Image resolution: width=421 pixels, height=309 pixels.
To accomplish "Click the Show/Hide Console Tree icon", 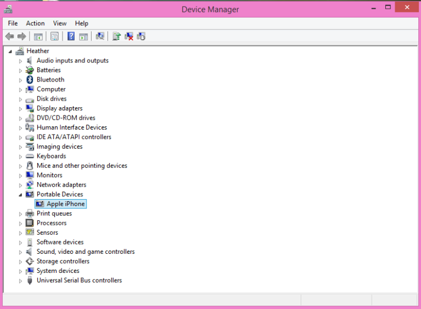I will pos(38,37).
